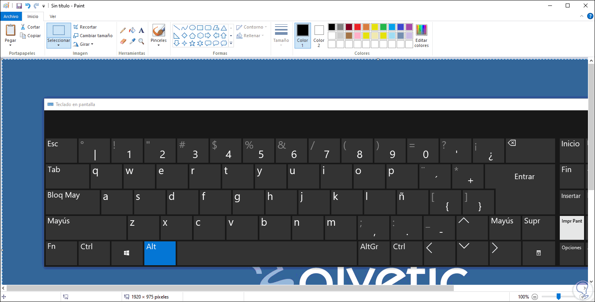Choose the Pentagon shape

[192, 36]
